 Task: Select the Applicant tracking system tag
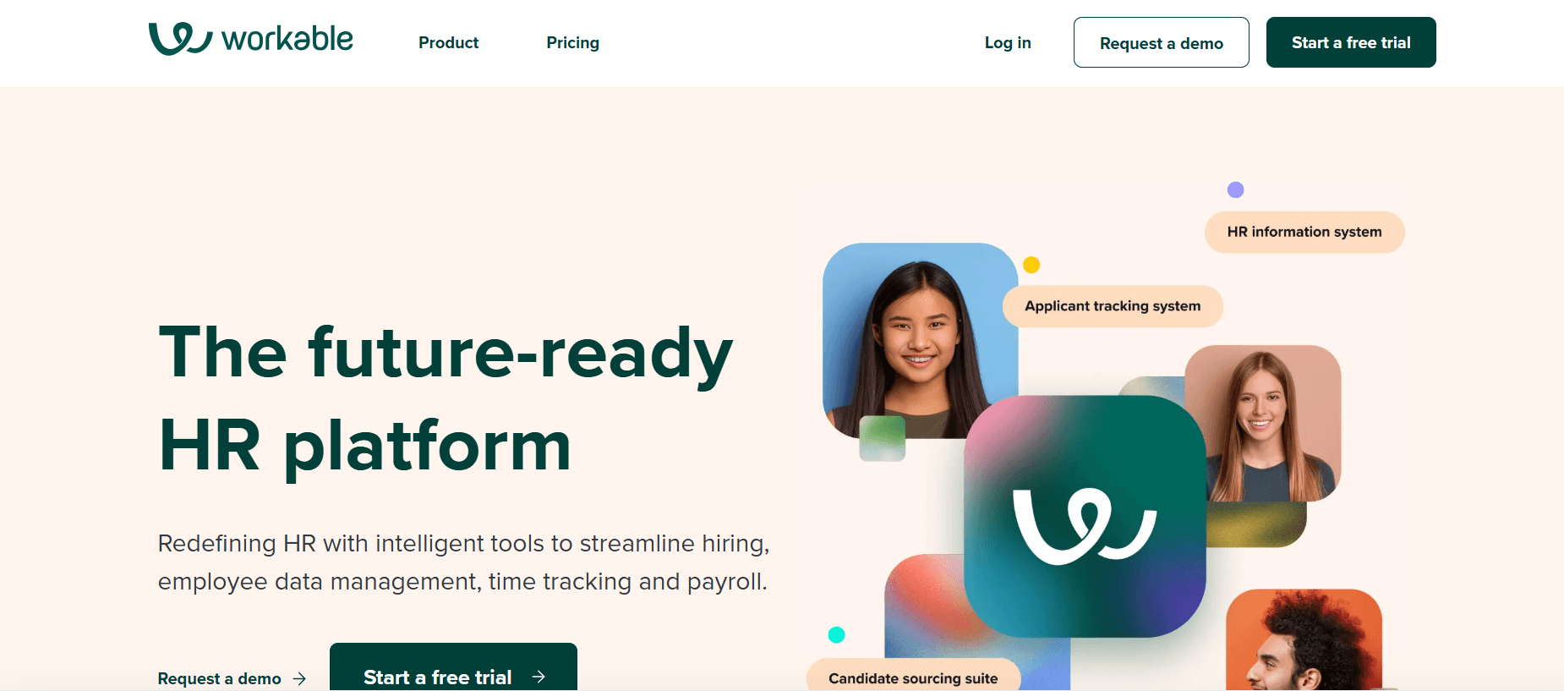coord(1113,306)
